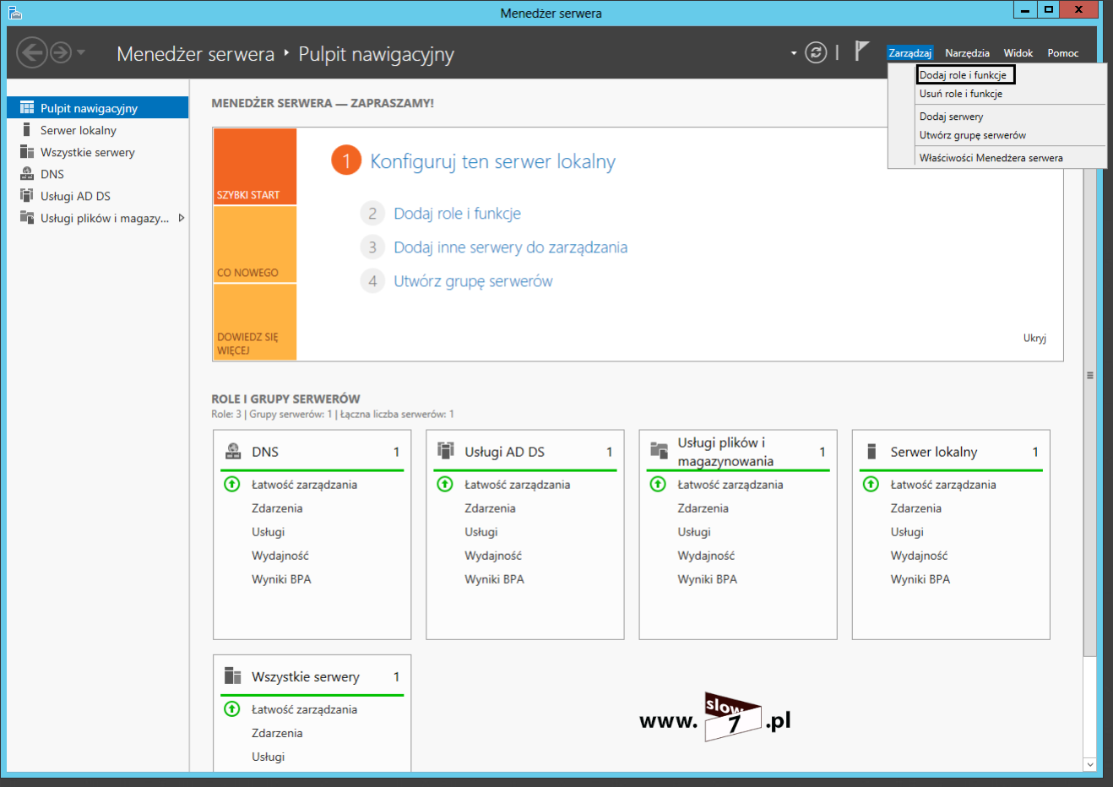The image size is (1113, 787).
Task: Open dropdown arrow left of refresh
Action: (794, 53)
